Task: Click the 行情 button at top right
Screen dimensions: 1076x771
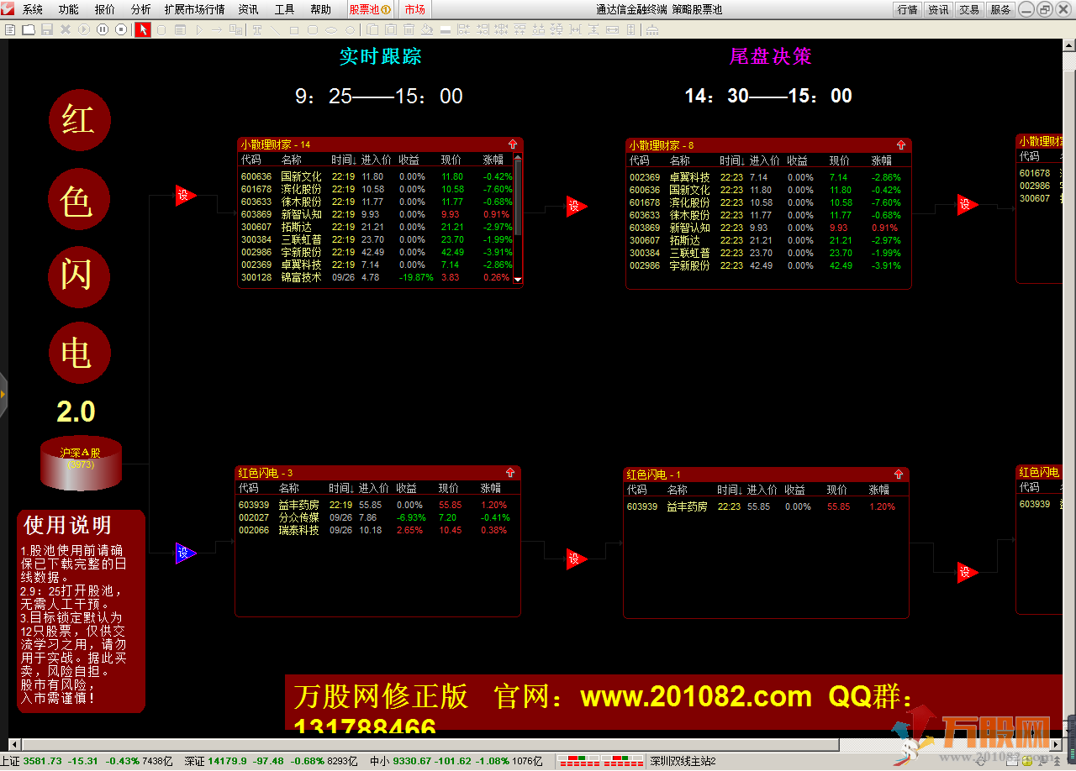Action: tap(908, 10)
